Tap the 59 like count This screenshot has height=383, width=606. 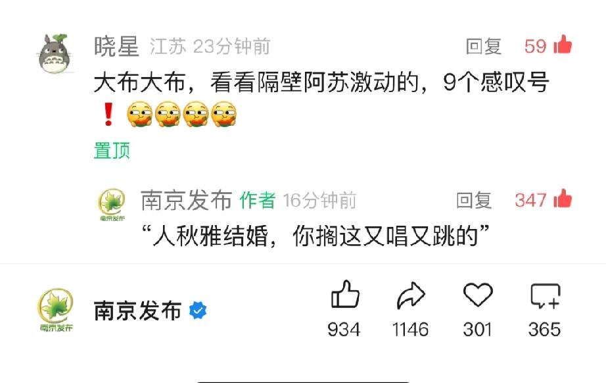tap(535, 47)
